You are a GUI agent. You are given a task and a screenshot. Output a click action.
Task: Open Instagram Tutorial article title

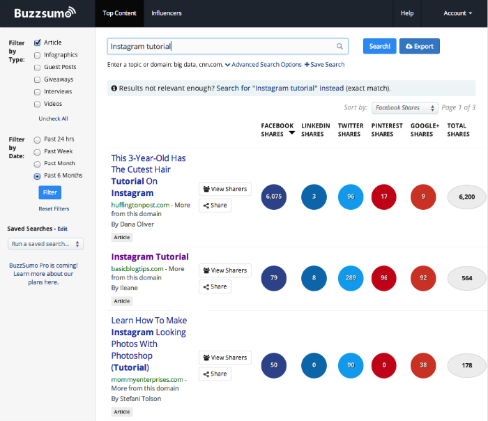150,257
